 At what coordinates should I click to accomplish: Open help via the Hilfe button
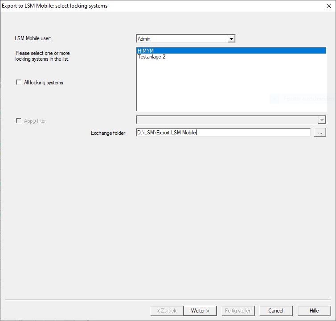(314, 310)
